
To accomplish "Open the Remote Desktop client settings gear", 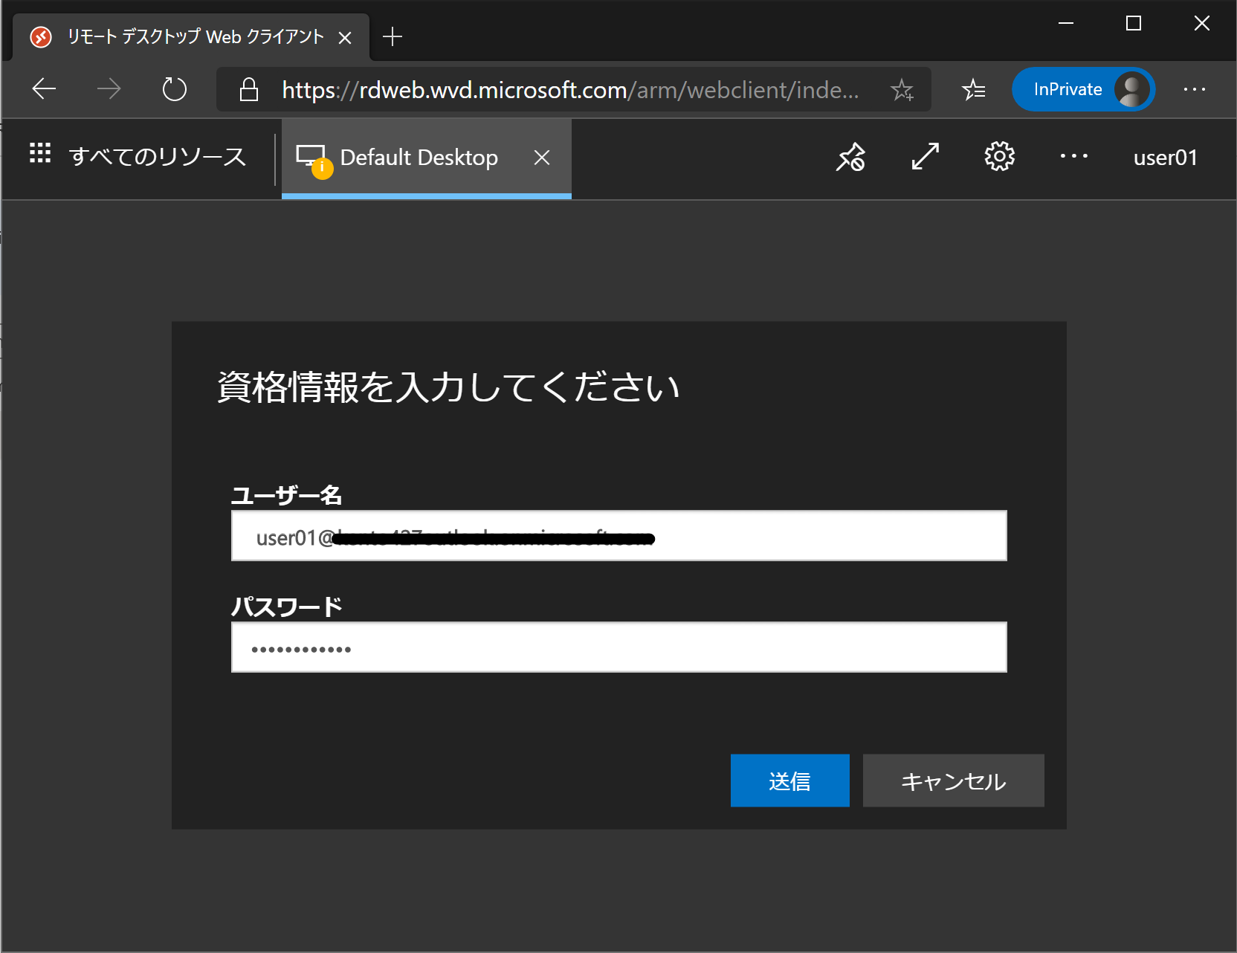I will (x=999, y=157).
